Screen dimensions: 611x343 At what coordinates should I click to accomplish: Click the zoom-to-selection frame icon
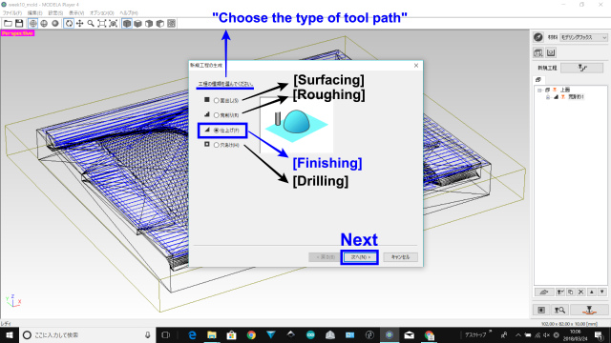point(113,23)
